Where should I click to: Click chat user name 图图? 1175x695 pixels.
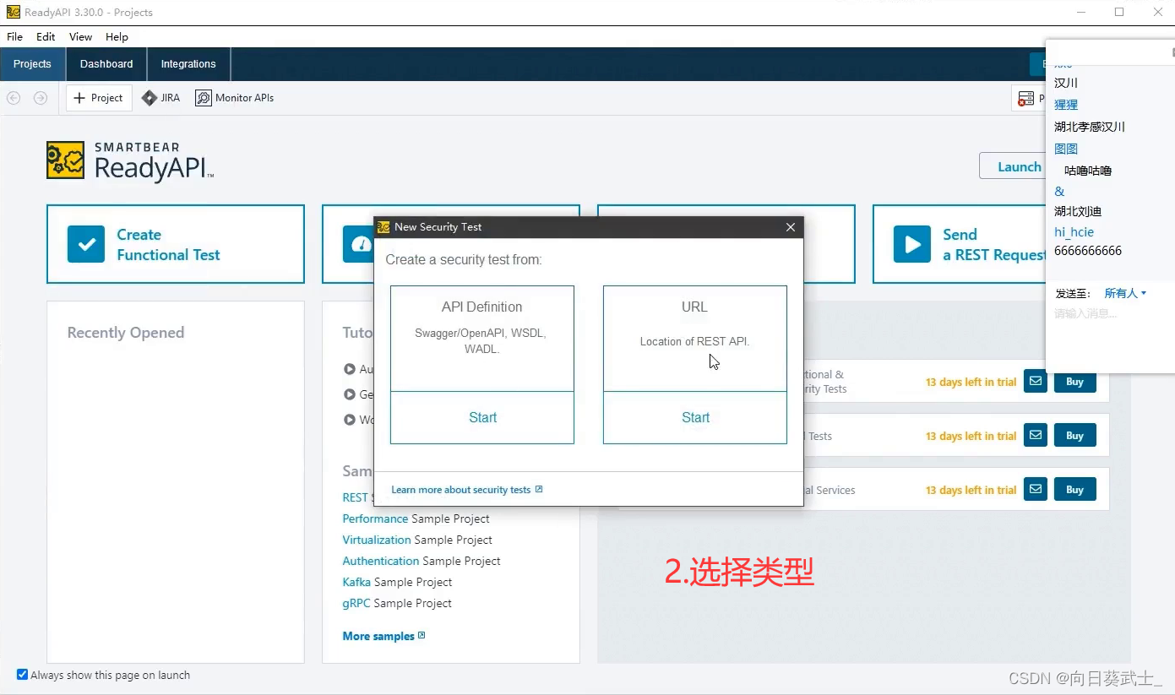(1066, 149)
